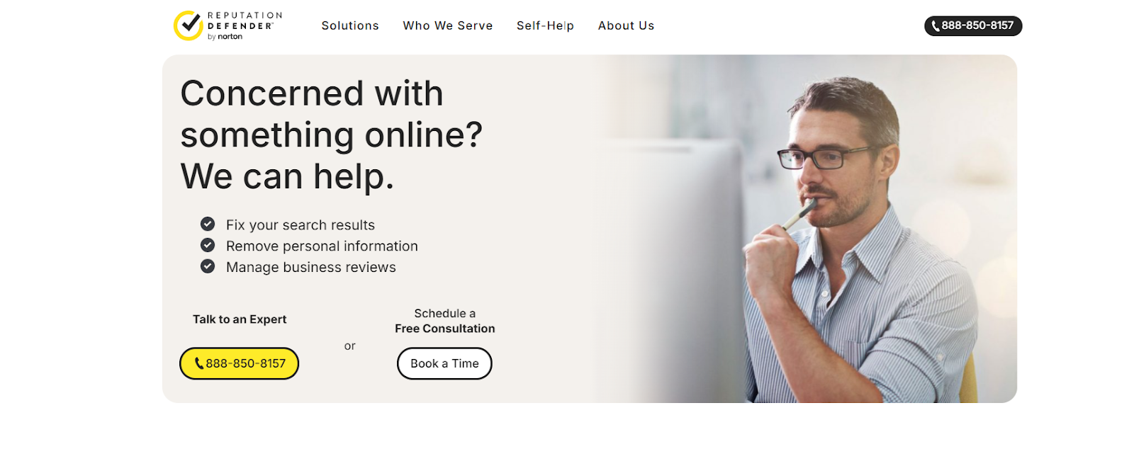Click the yellow 888-850-8157 call button
Screen dimensions: 1134x461
click(x=239, y=363)
